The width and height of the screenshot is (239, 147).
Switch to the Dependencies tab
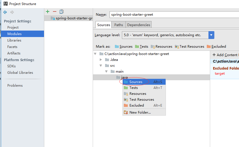pyautogui.click(x=139, y=25)
